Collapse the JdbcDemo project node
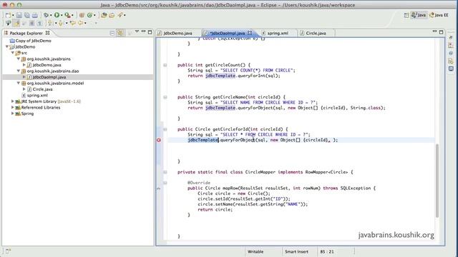The height and width of the screenshot is (257, 458). tap(7, 46)
